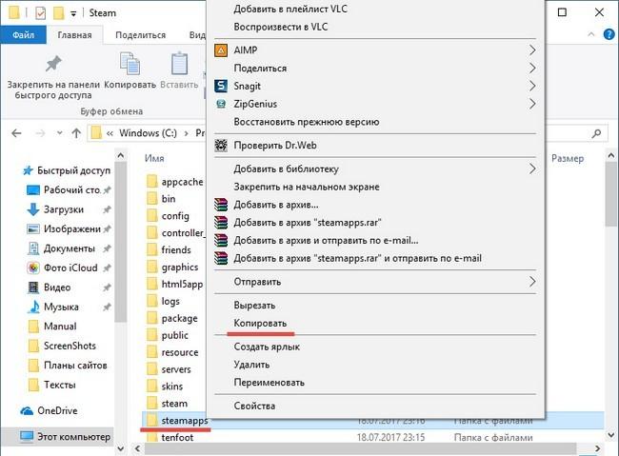Image resolution: width=619 pixels, height=456 pixels.
Task: Open the quick access toolbar dropdown
Action: [x=73, y=14]
